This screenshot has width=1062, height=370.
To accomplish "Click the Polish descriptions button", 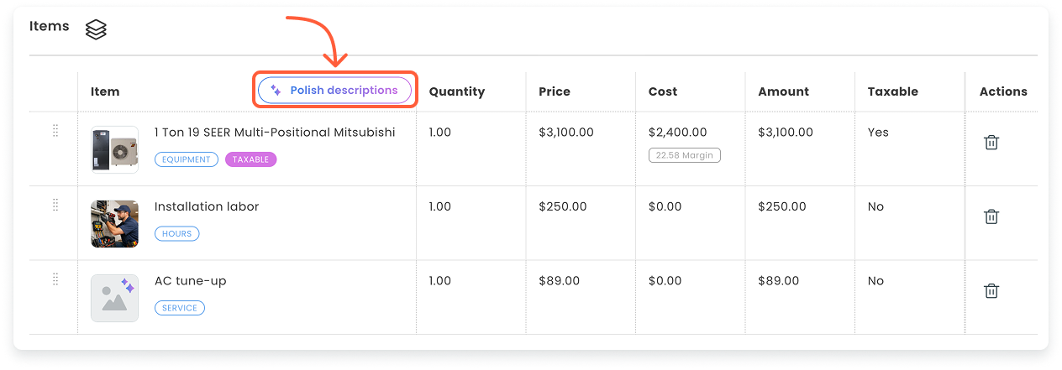I will [334, 91].
